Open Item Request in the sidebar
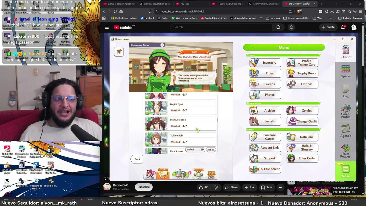The height and width of the screenshot is (206, 366). (346, 151)
